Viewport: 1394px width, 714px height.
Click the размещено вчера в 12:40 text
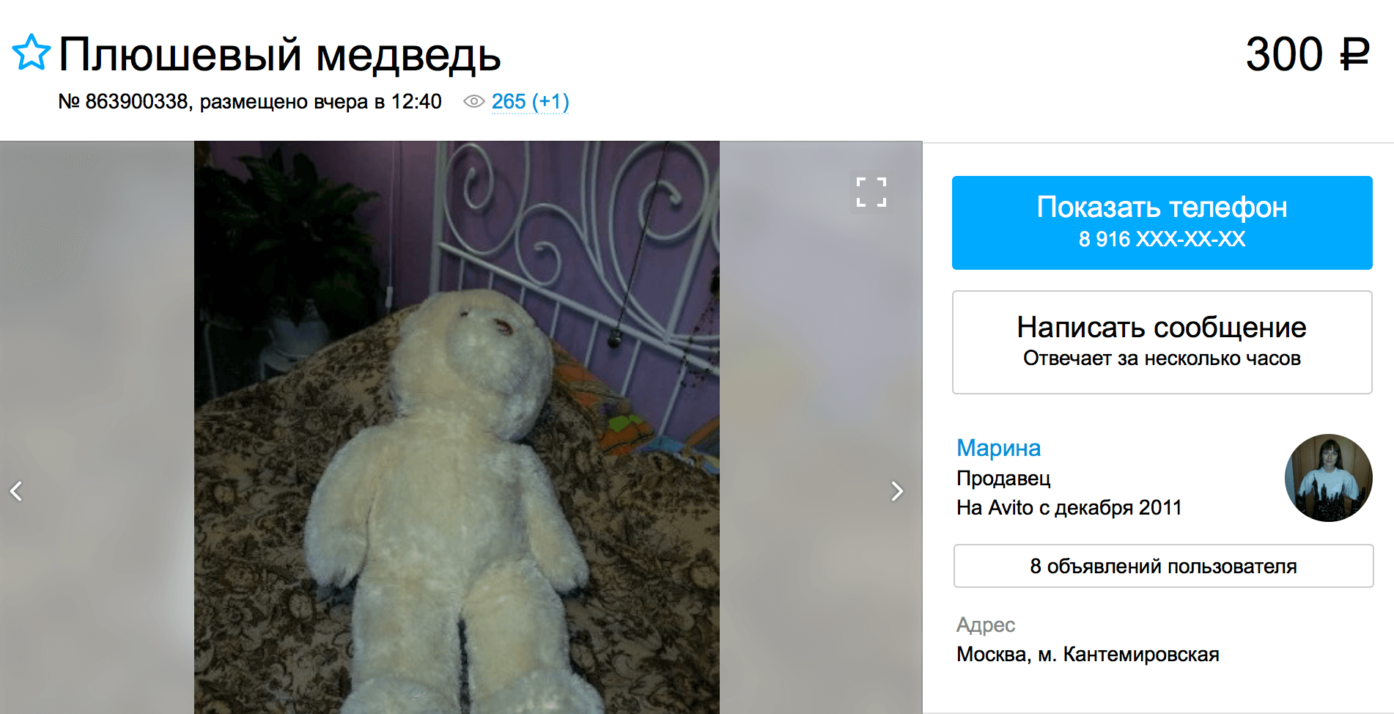click(320, 101)
